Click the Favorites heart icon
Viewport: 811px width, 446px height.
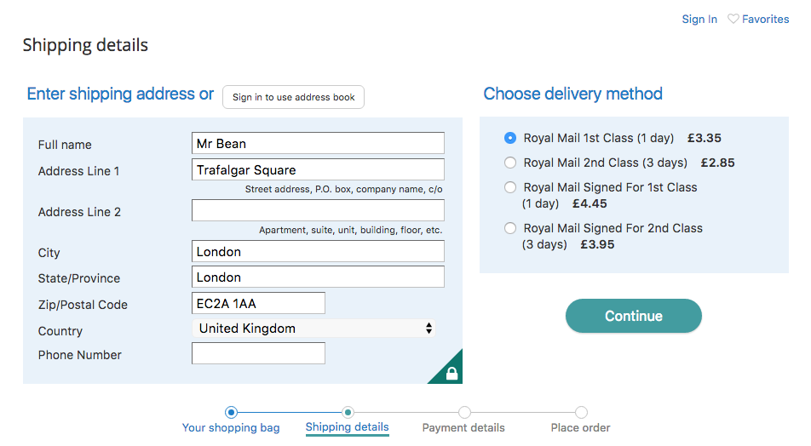tap(733, 19)
